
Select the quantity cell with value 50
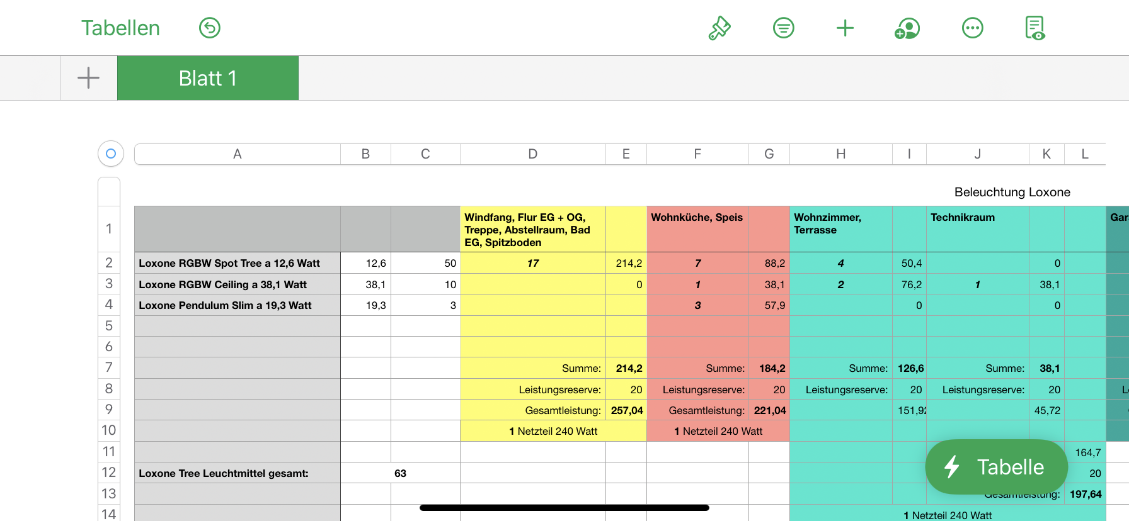point(426,263)
